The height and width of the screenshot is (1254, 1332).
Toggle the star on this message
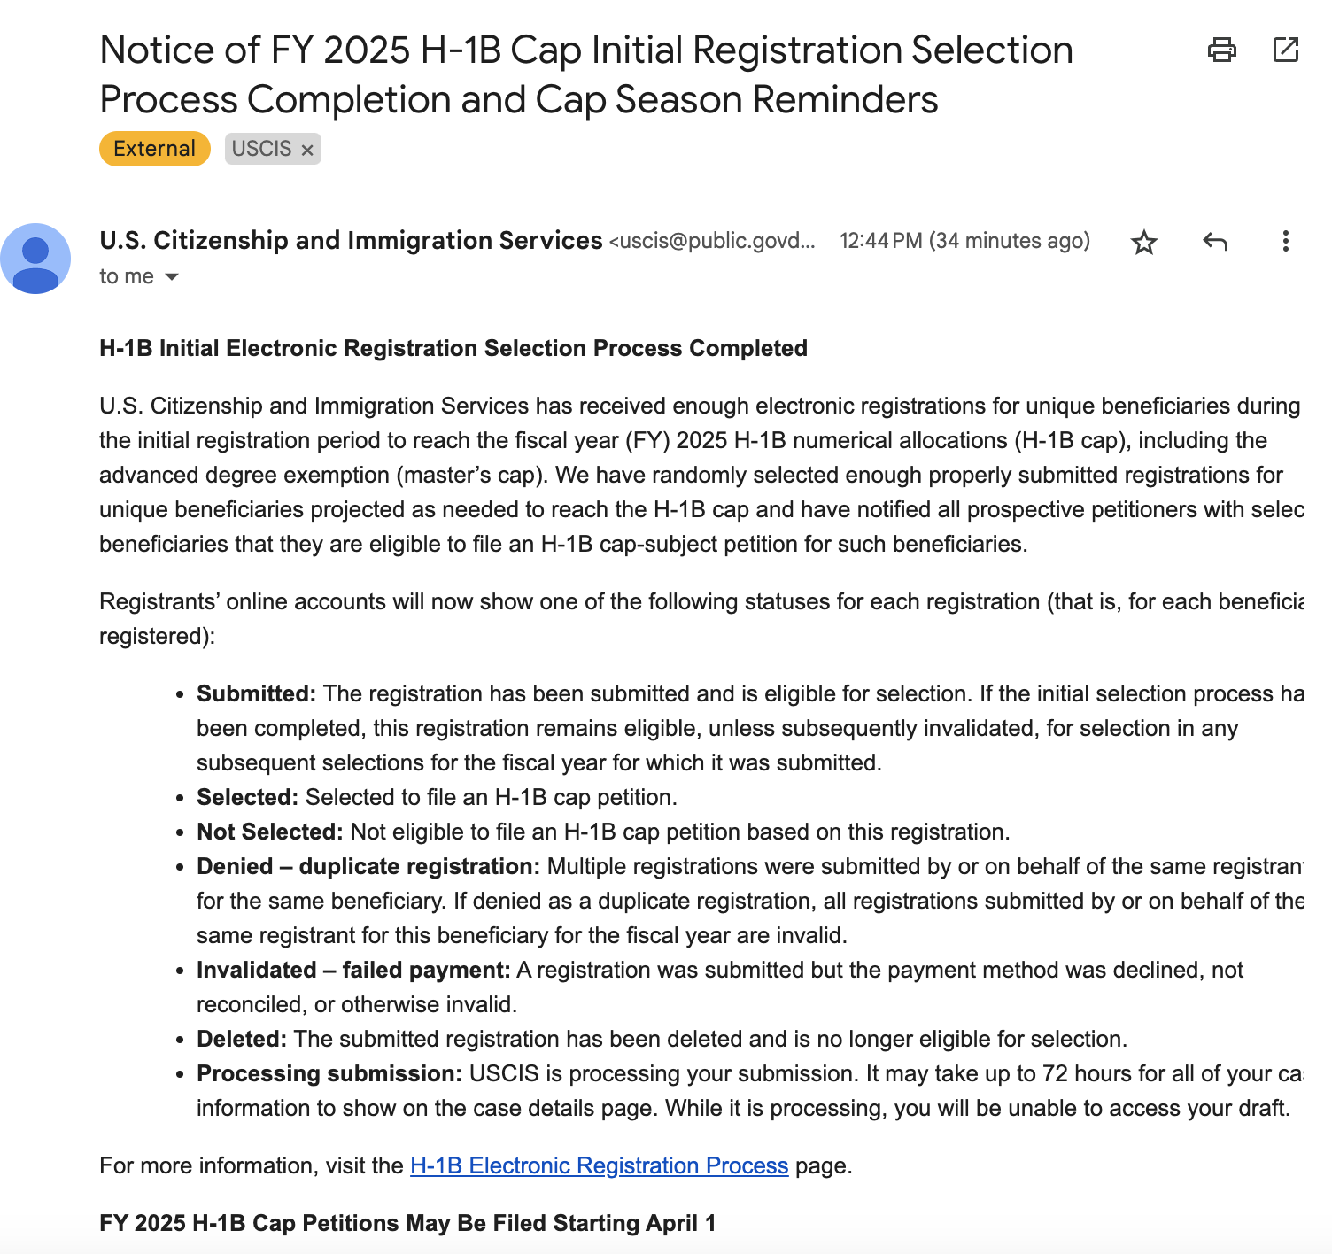1144,242
